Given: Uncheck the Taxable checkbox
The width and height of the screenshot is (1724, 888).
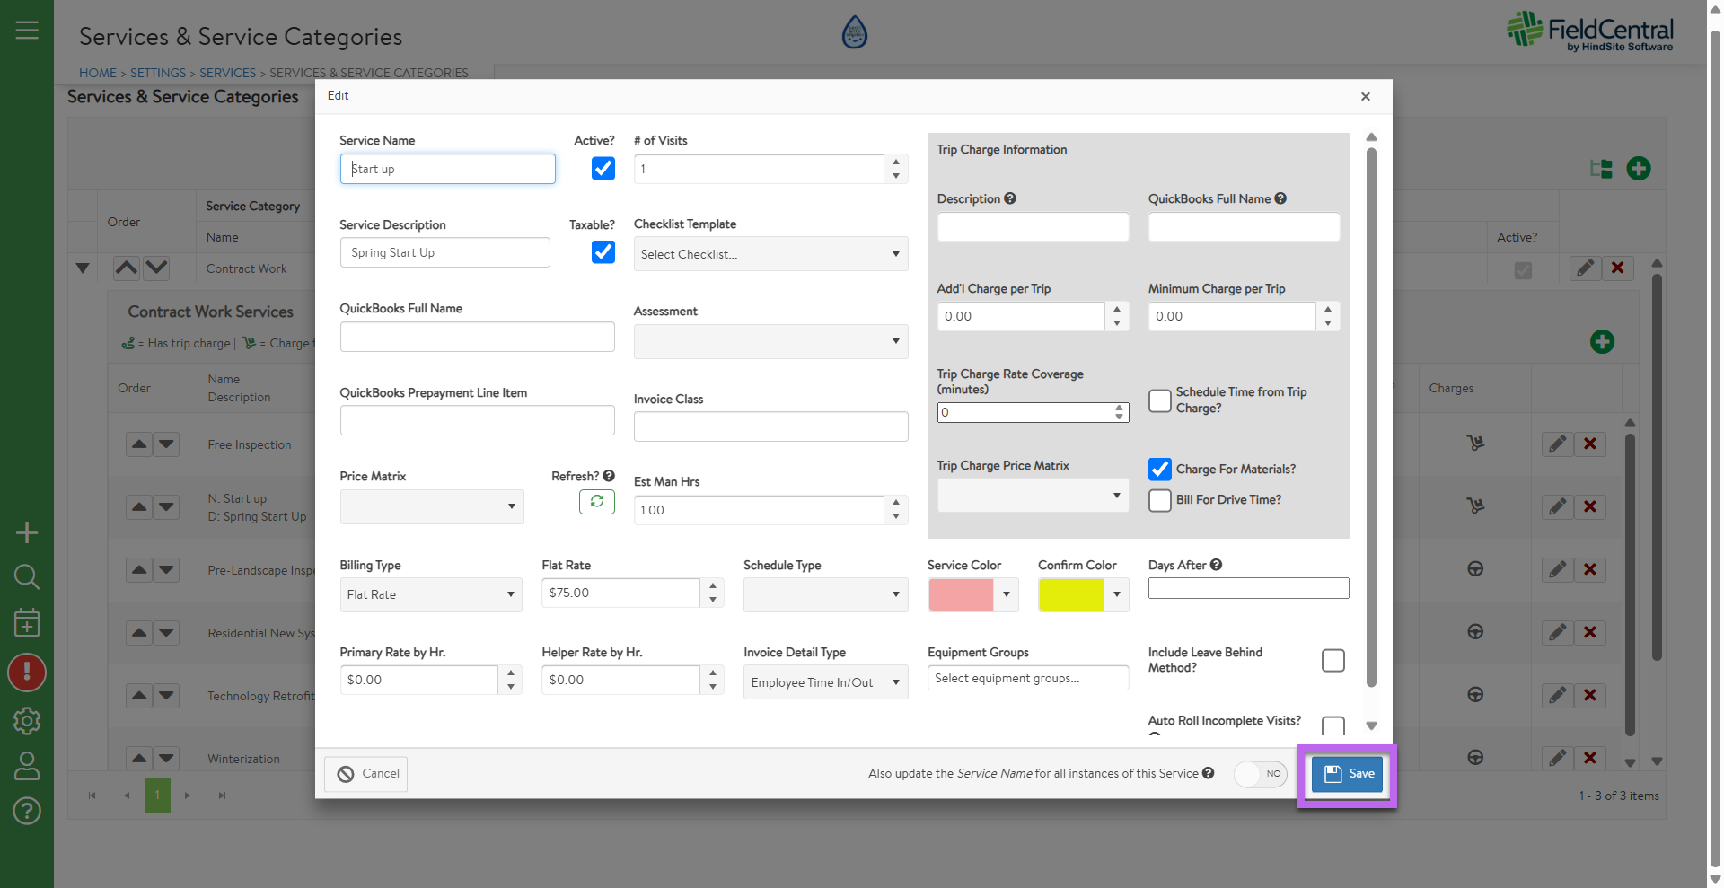Looking at the screenshot, I should pos(603,252).
